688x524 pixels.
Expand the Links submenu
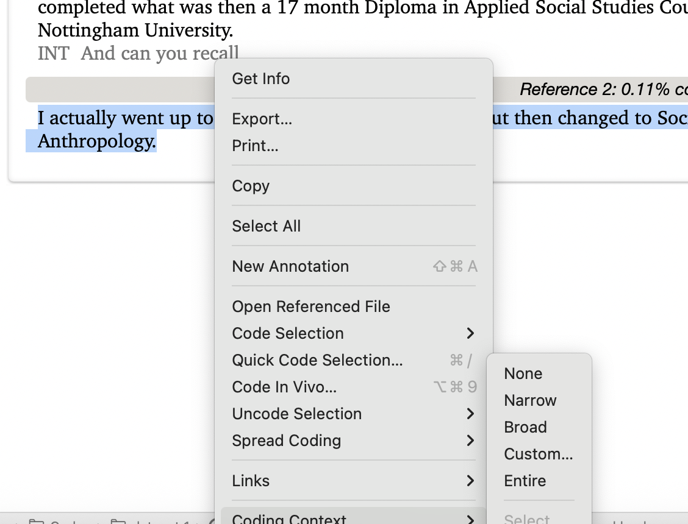pyautogui.click(x=251, y=481)
